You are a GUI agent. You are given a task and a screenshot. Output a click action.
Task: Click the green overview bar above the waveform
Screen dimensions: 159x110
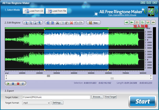click(x=75, y=28)
